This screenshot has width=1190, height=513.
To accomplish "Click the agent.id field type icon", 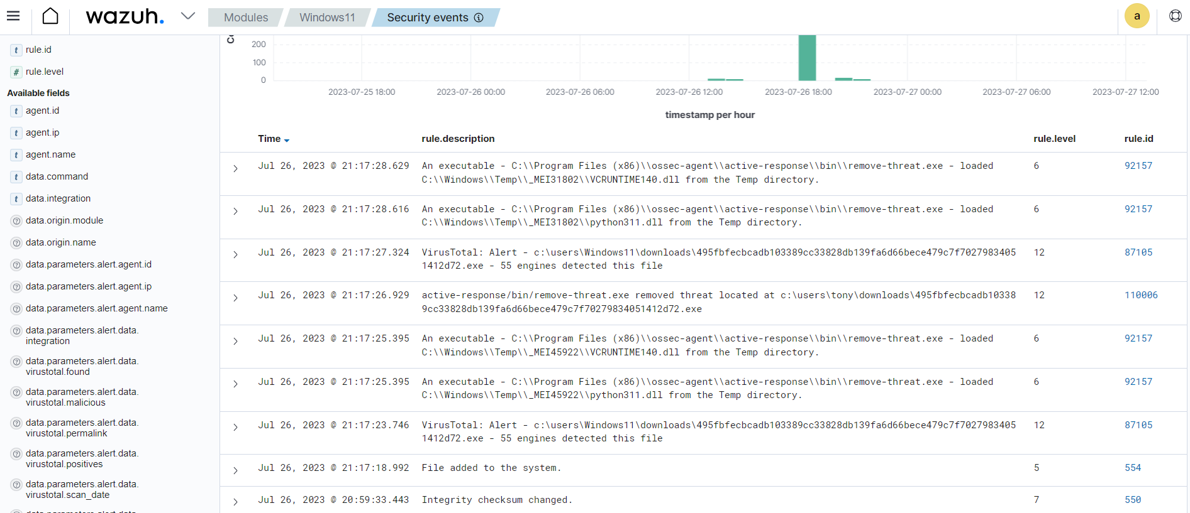I will coord(16,111).
